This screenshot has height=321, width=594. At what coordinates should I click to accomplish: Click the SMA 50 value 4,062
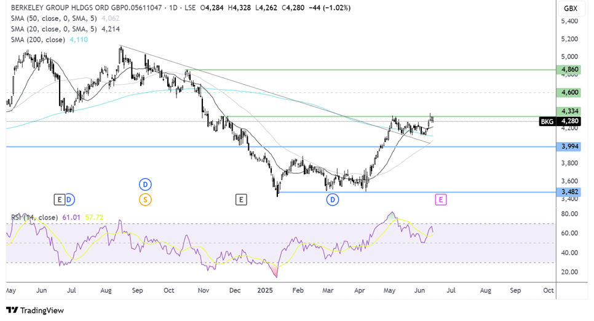[x=111, y=18]
